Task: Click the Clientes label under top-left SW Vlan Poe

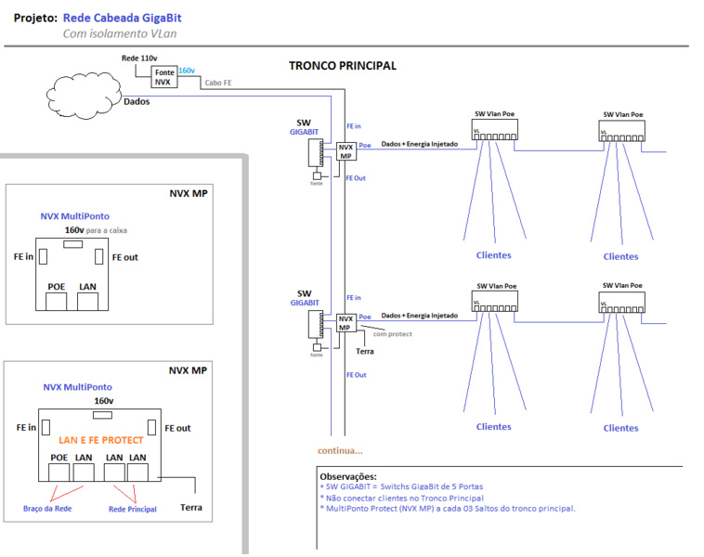Action: click(494, 255)
